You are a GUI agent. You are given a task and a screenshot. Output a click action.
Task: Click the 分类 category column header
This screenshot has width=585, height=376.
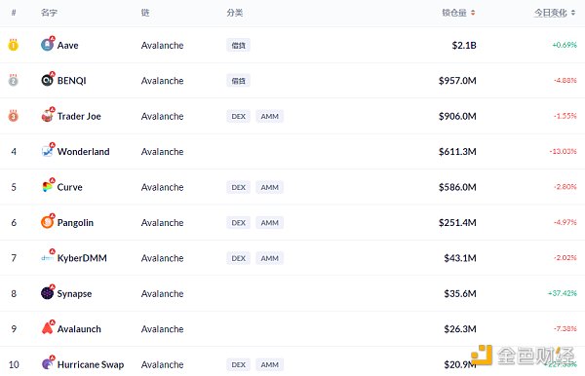coord(235,13)
